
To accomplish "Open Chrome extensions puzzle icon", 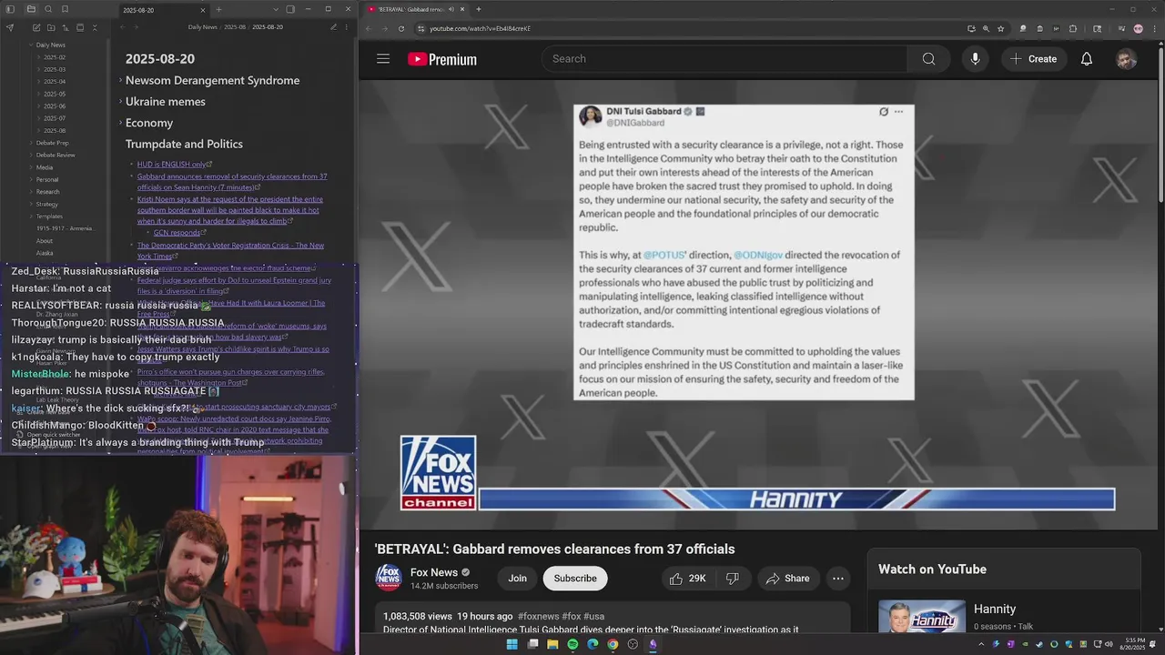I will (x=1072, y=28).
